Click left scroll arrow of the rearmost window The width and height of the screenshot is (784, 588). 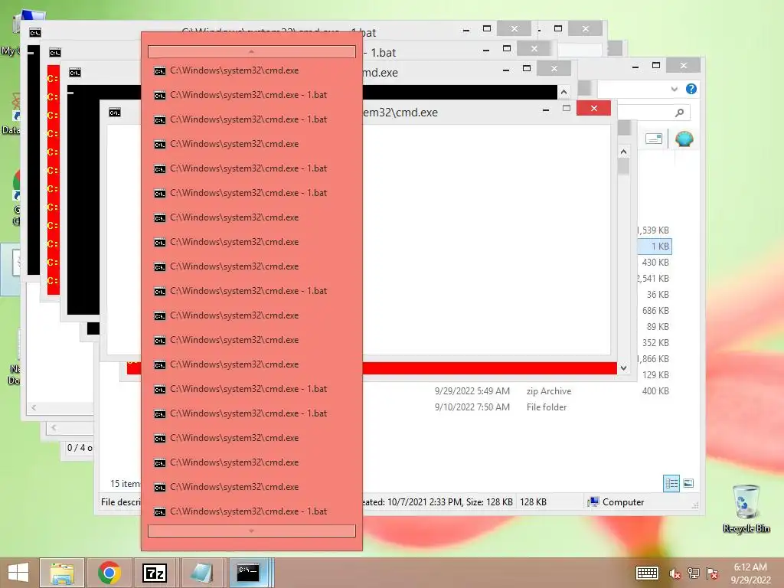tap(34, 407)
